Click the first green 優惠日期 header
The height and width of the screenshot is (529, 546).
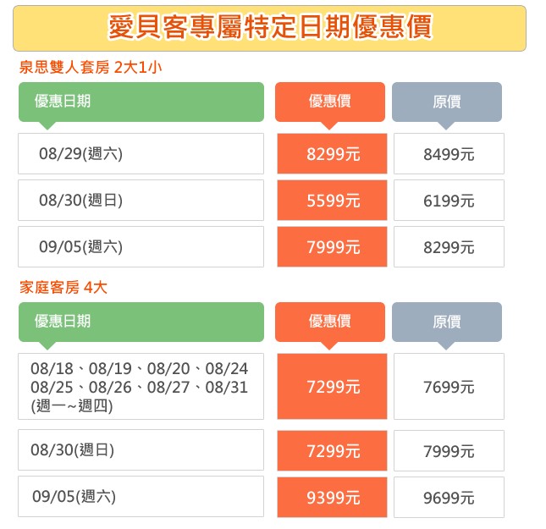pyautogui.click(x=141, y=102)
